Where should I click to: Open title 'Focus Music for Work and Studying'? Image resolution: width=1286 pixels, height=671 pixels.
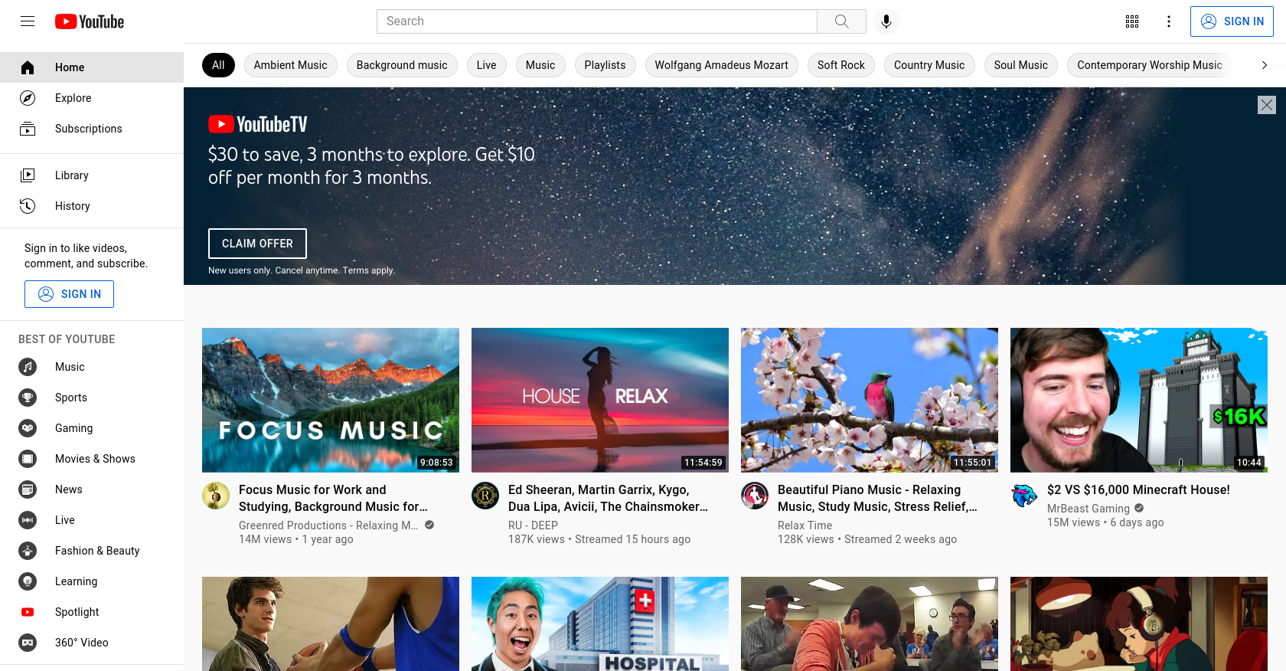[333, 498]
